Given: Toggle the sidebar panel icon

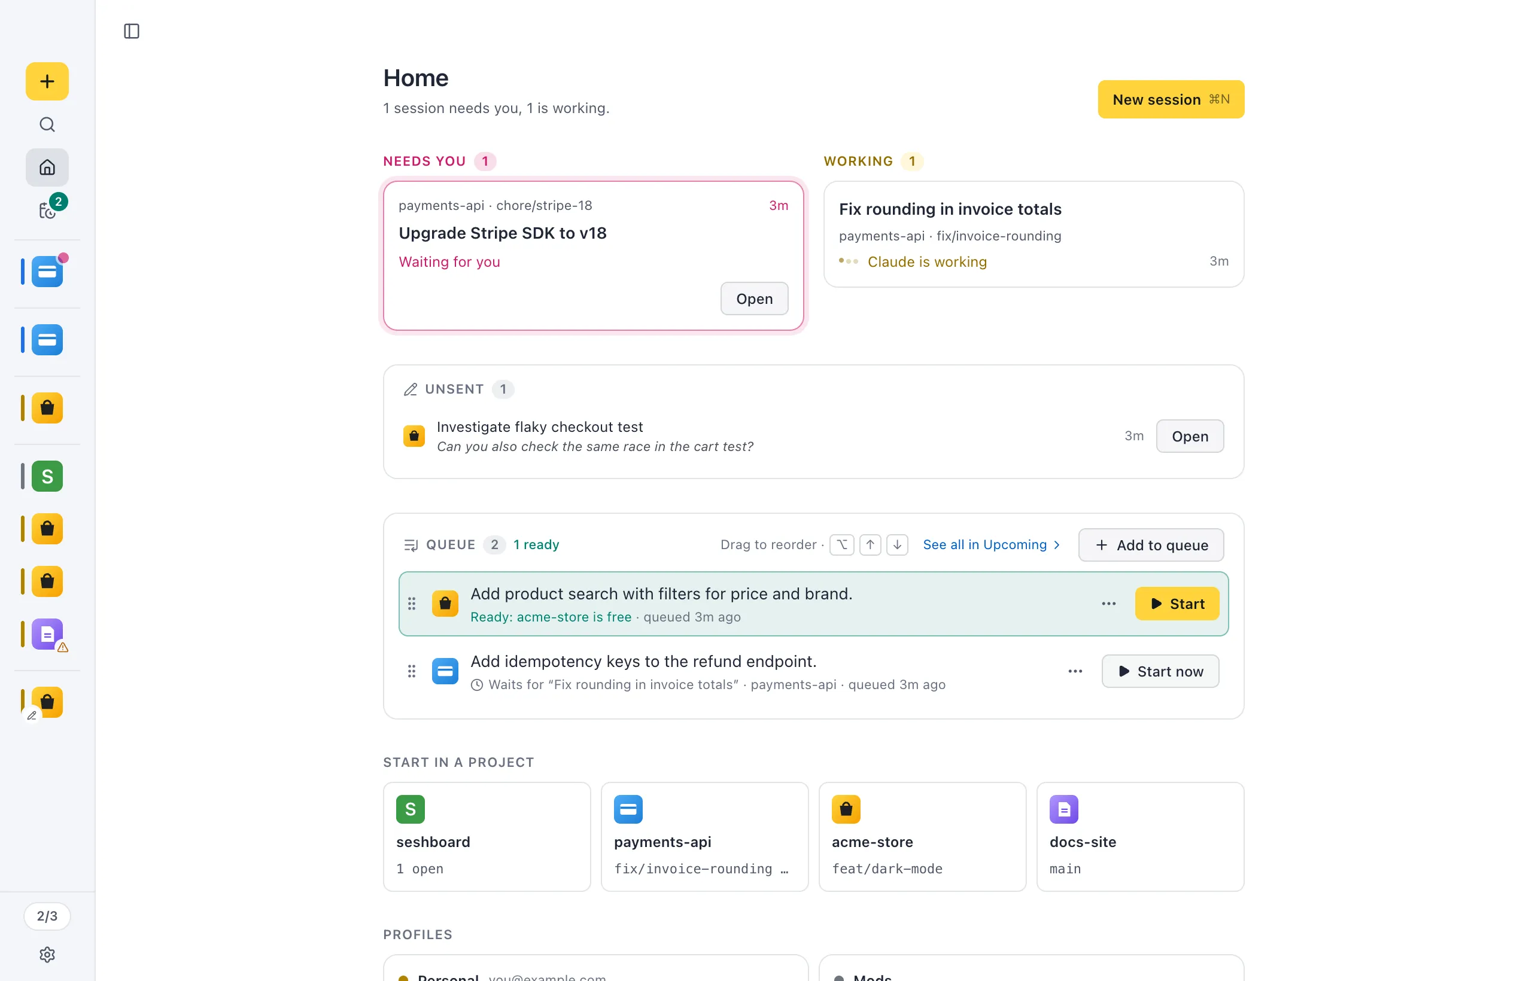Looking at the screenshot, I should tap(131, 31).
